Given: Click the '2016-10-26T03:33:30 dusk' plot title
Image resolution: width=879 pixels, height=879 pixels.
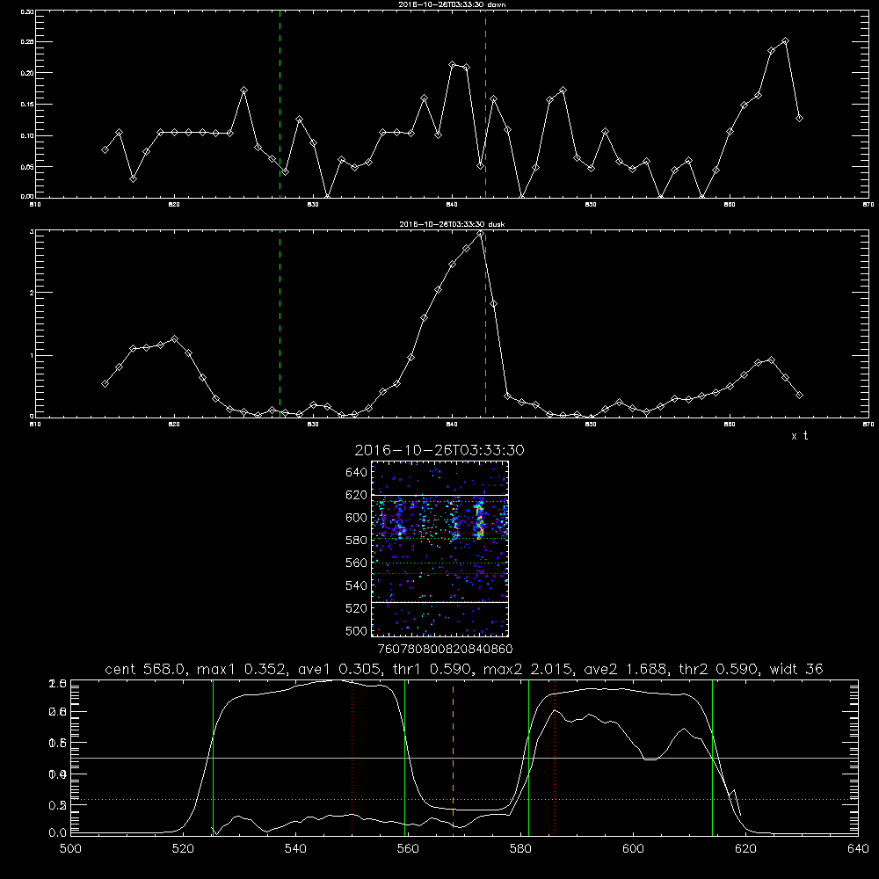Looking at the screenshot, I should [x=452, y=224].
